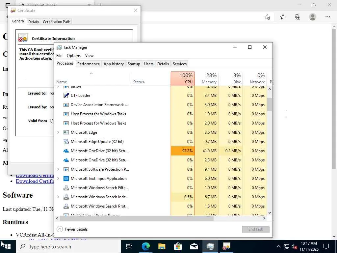Viewport: 337px width, 253px height.
Task: Open File Explorer from the taskbar
Action: tap(162, 246)
